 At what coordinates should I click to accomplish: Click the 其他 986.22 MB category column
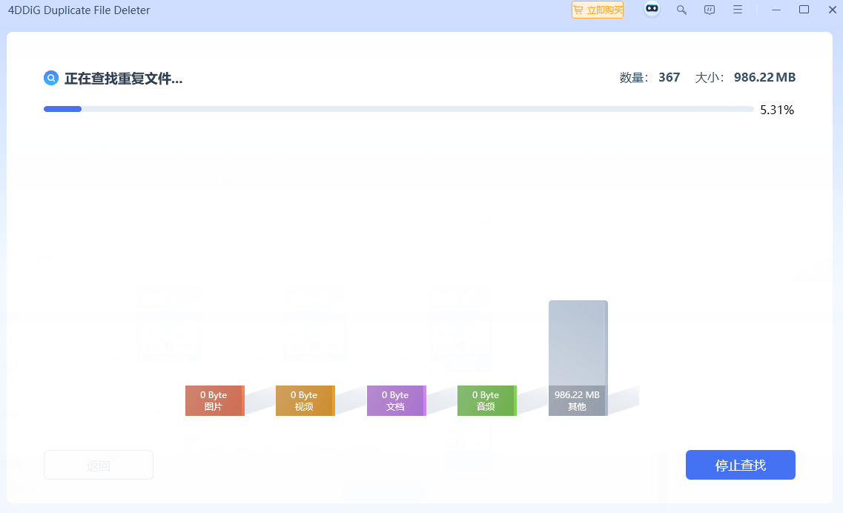[x=578, y=359]
